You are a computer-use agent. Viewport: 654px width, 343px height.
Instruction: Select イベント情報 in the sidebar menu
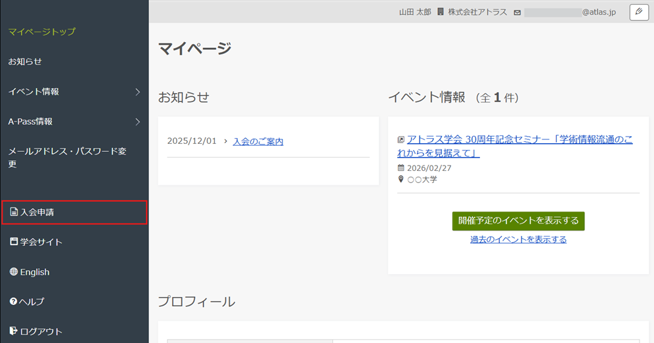click(x=33, y=92)
